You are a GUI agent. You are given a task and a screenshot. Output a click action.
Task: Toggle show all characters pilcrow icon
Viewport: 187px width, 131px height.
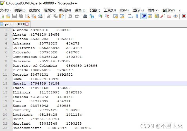tap(137, 16)
